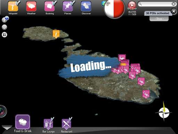The image size is (178, 134).
Task: Click the book icon on left sidebar
Action: coord(5,35)
